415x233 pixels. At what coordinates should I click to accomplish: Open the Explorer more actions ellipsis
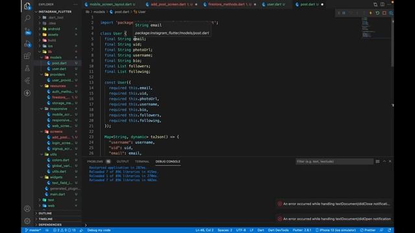pos(76,5)
